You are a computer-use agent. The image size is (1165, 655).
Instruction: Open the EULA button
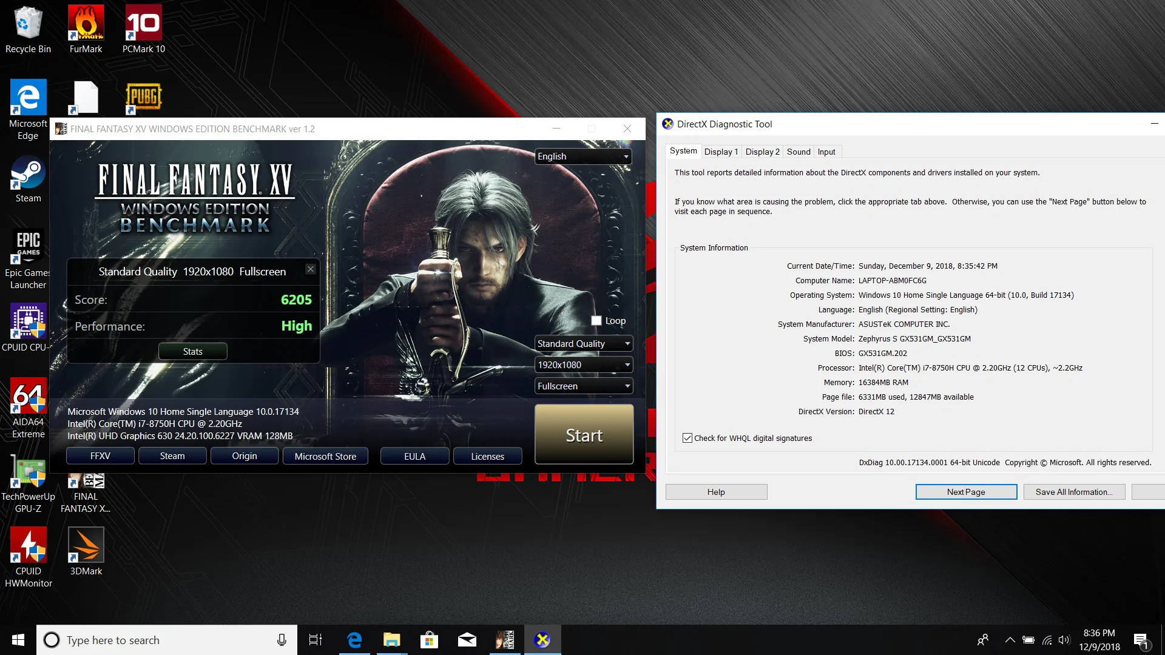[415, 456]
